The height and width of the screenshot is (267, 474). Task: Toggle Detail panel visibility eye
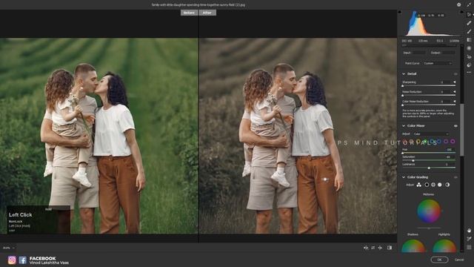pos(455,74)
